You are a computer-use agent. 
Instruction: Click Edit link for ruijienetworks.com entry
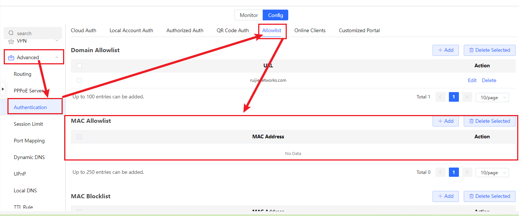(472, 80)
